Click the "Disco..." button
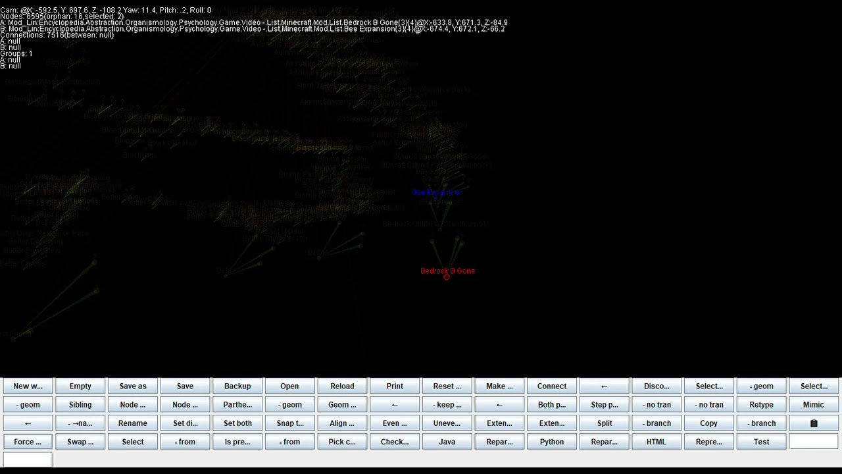The width and height of the screenshot is (842, 474). click(x=656, y=386)
